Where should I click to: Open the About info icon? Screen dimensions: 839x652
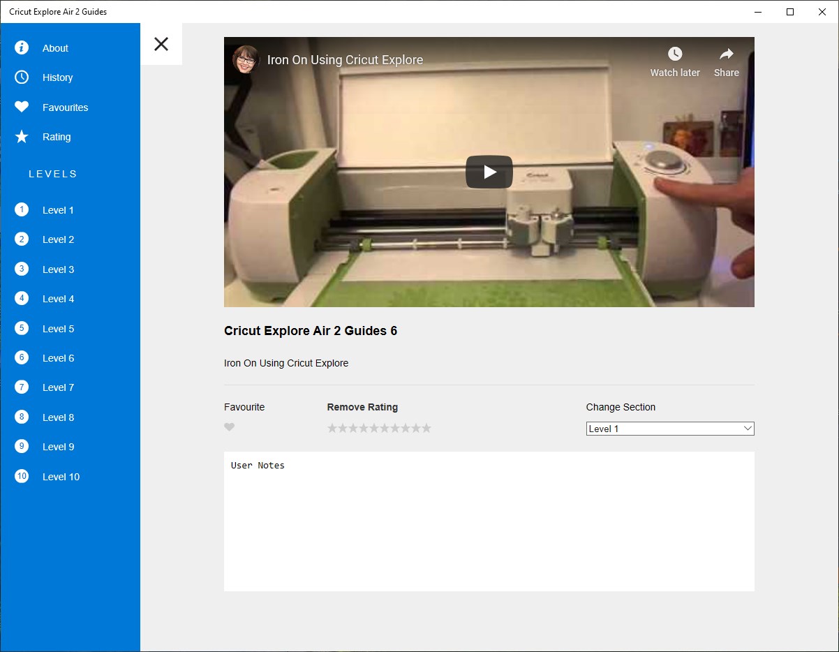pyautogui.click(x=22, y=47)
